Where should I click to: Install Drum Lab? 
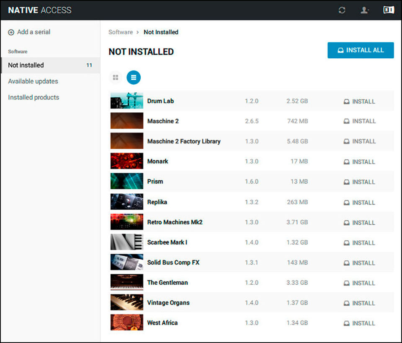[x=359, y=101]
